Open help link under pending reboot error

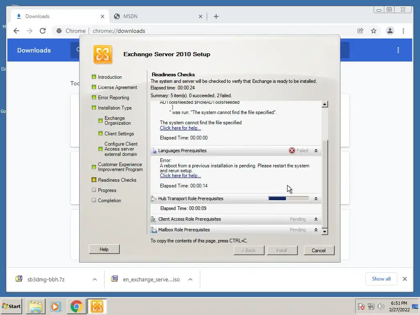180,176
